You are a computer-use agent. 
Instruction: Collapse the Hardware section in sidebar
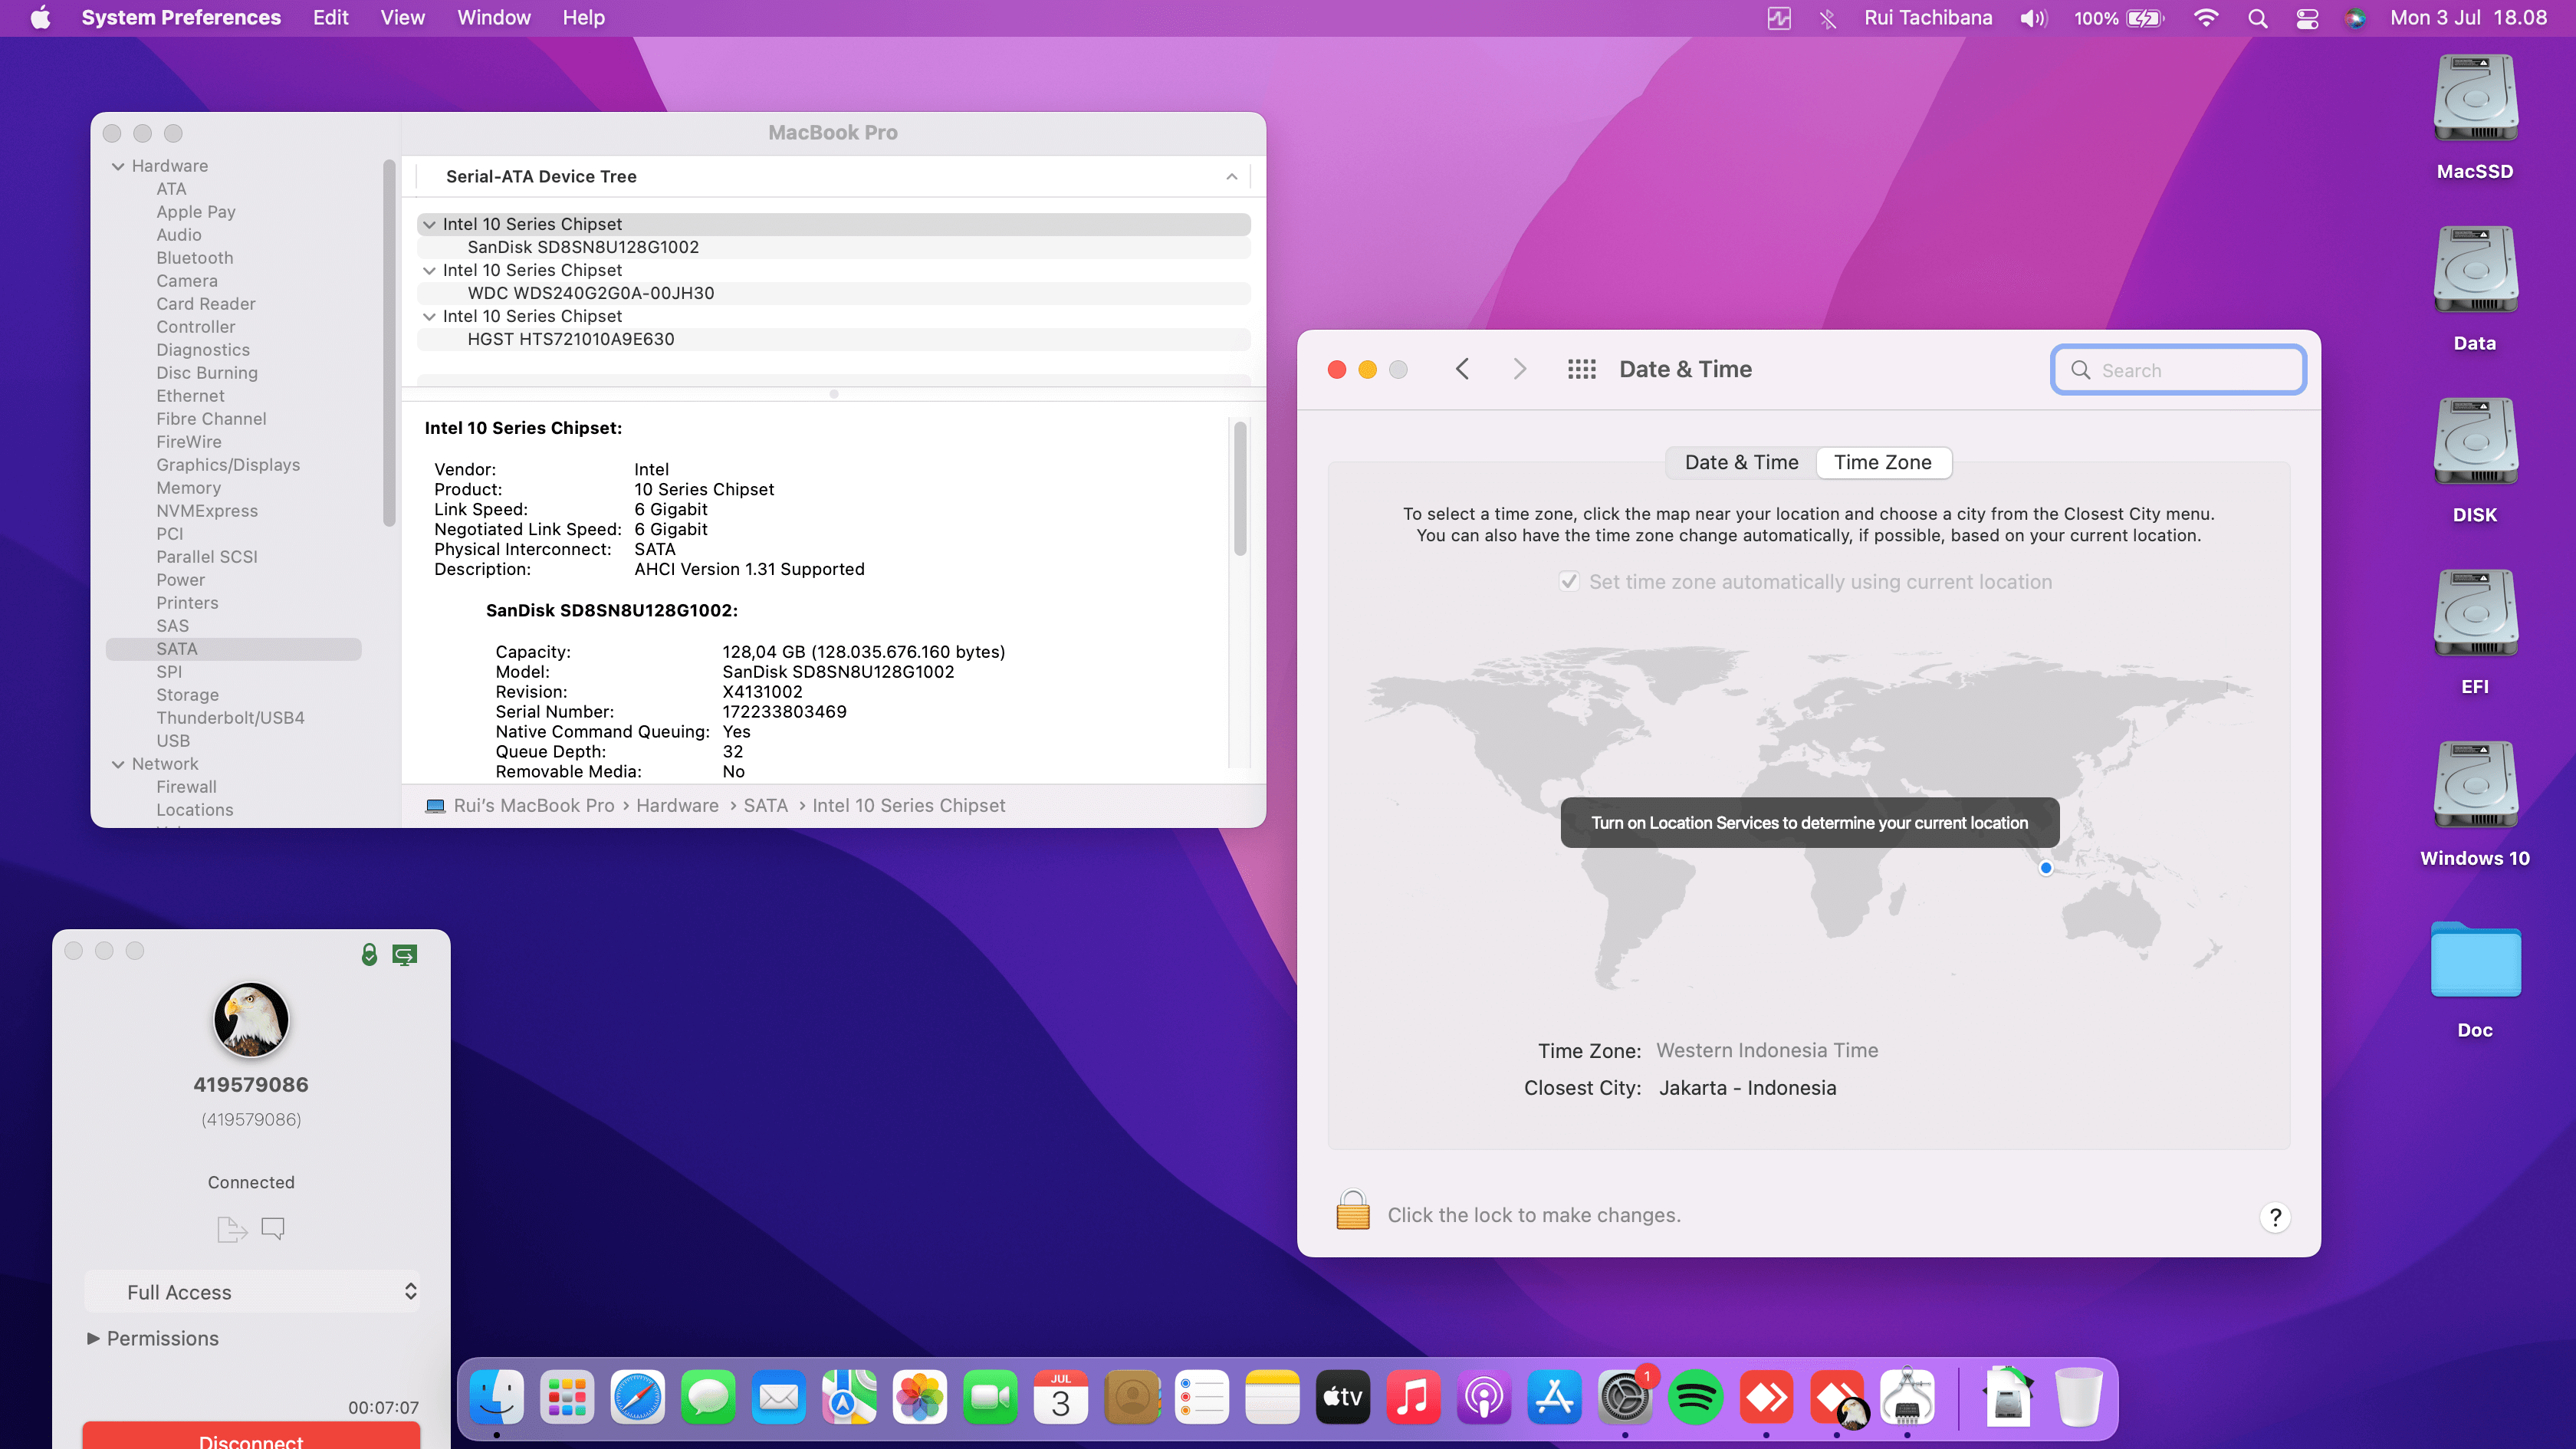point(118,166)
